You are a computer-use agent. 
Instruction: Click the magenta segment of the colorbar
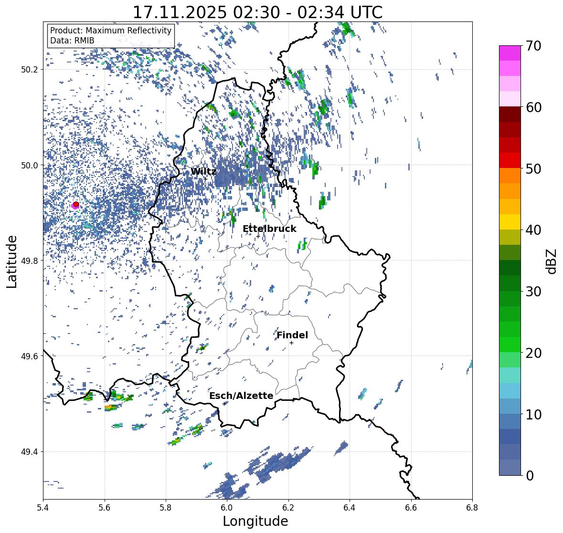click(510, 53)
